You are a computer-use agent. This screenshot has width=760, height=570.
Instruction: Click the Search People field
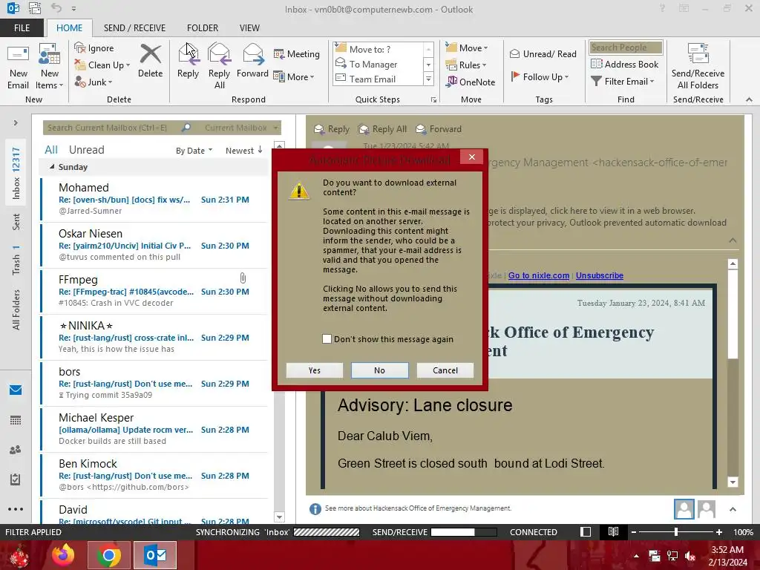(x=626, y=47)
